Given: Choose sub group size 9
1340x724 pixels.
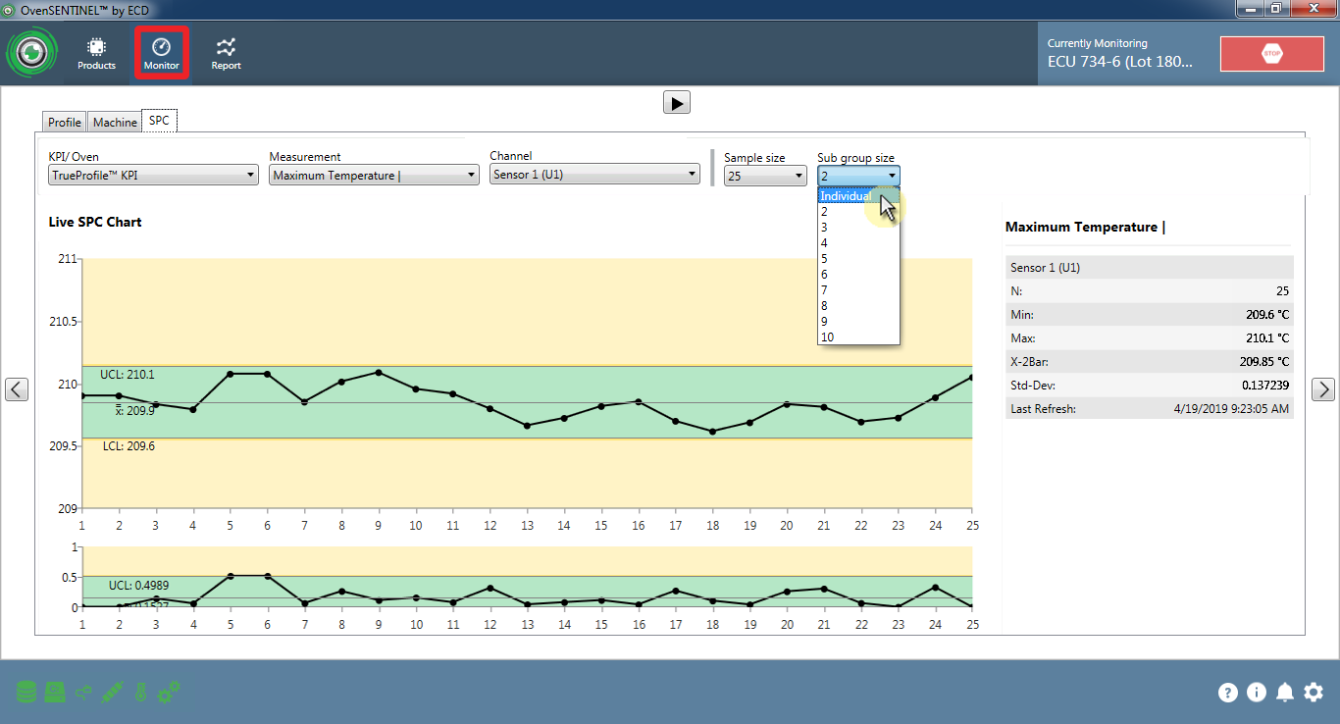Looking at the screenshot, I should (858, 322).
